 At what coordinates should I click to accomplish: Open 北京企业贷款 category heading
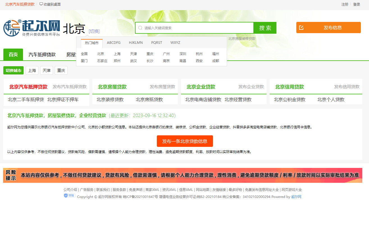click(201, 87)
